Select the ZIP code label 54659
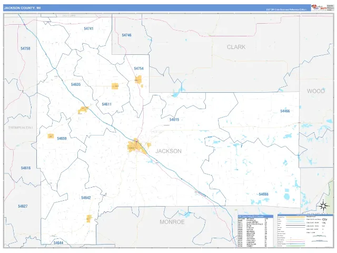 [62, 139]
